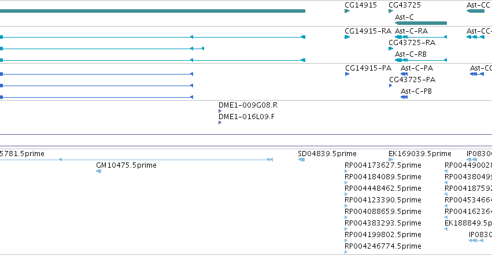This screenshot has height=255, width=492.
Task: Select the RP004448462.5prime label
Action: pyautogui.click(x=383, y=188)
